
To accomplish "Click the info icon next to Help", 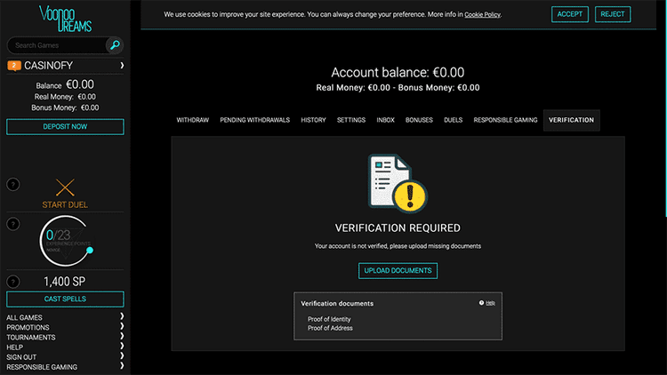I will click(481, 303).
